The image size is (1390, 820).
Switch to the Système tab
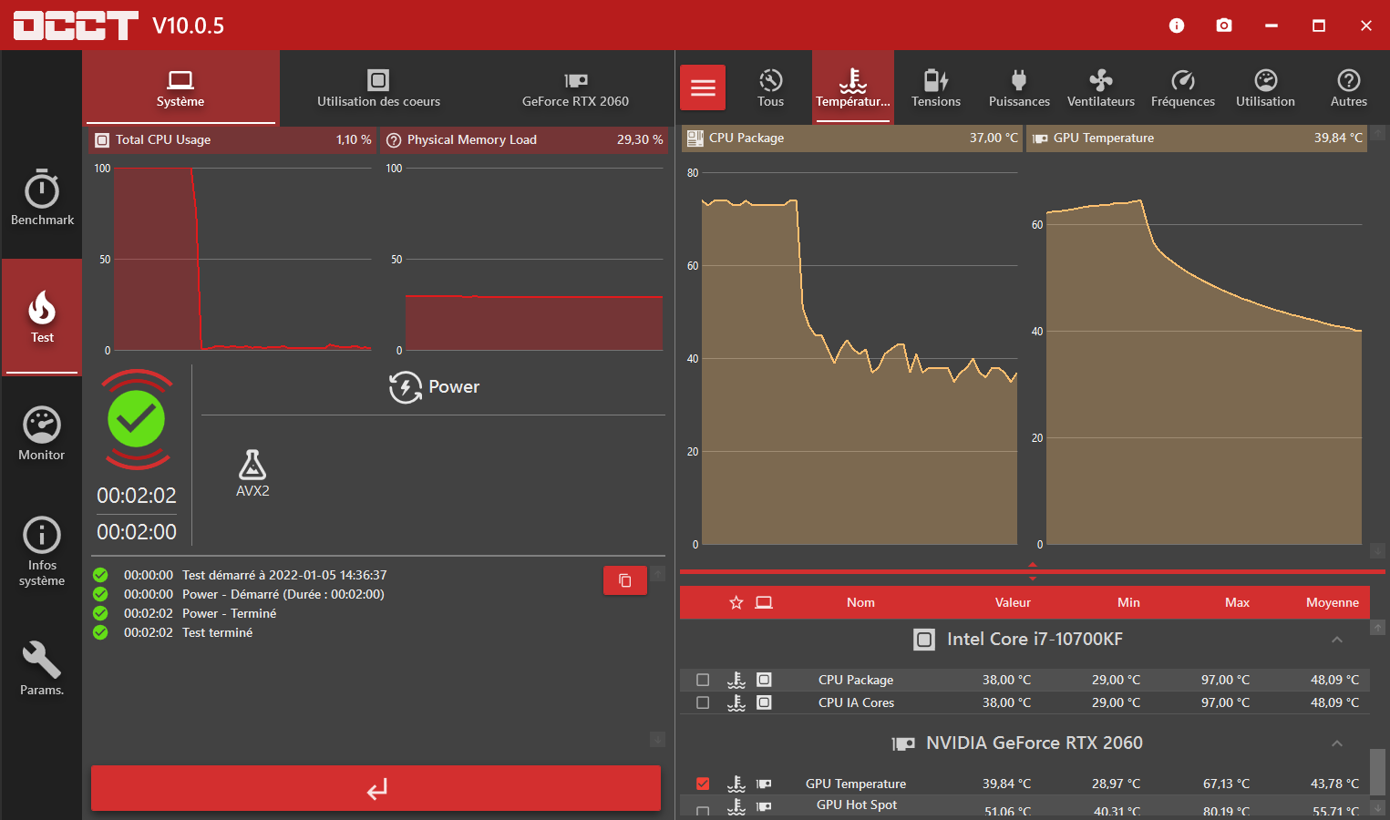tap(180, 87)
